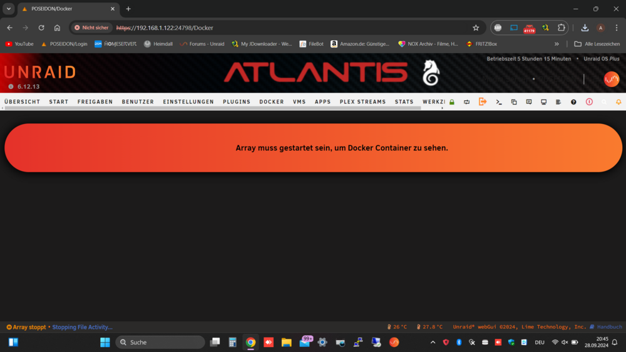Click the Nicht sicher security badge
This screenshot has width=626, height=352.
click(x=91, y=28)
